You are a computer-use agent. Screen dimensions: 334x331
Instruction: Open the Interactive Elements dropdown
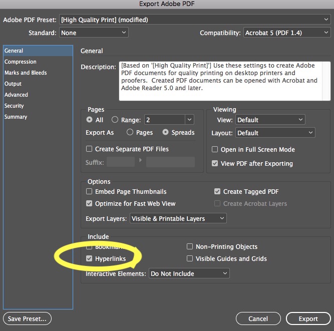click(189, 273)
